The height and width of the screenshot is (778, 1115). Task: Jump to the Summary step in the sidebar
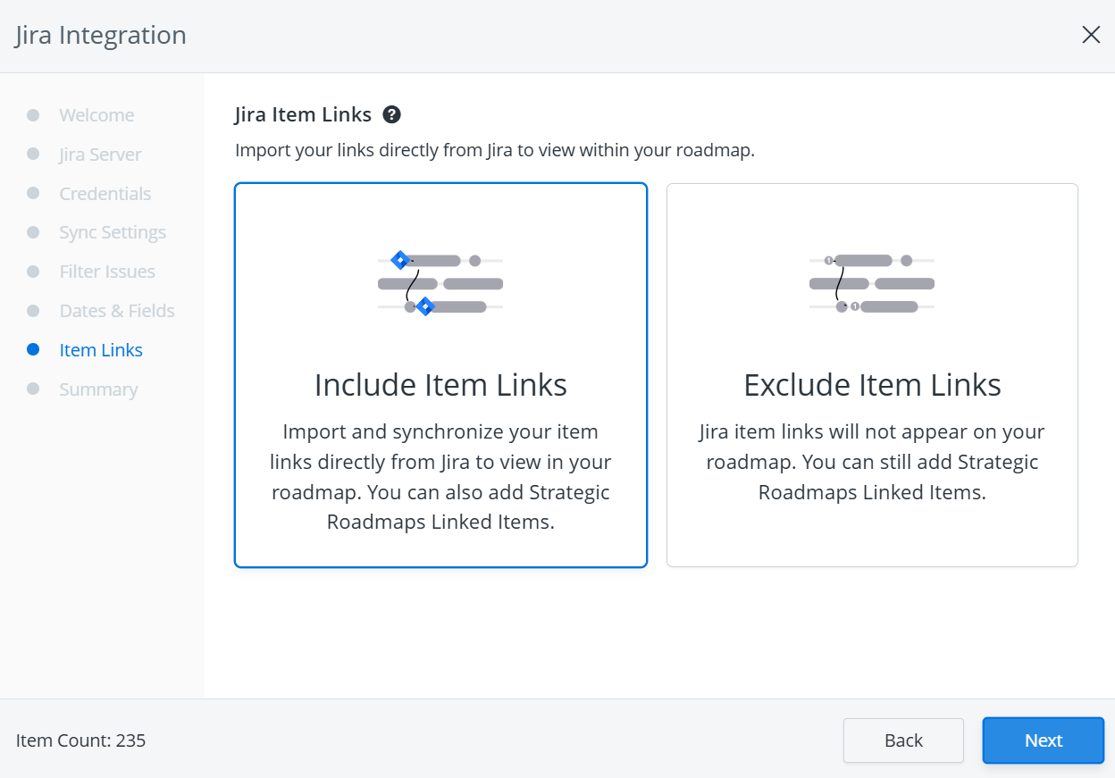tap(98, 389)
